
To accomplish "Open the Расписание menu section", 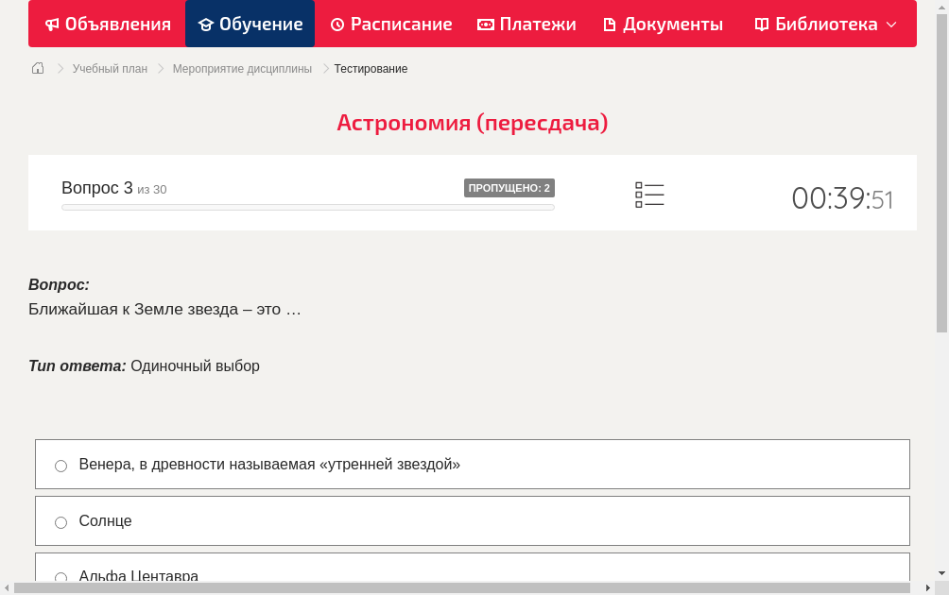I will [x=390, y=24].
